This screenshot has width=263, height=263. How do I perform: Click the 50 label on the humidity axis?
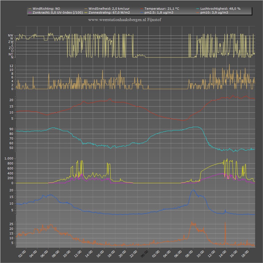click(x=11, y=148)
